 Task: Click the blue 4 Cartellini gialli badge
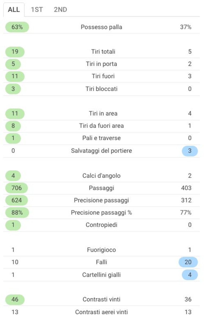[190, 275]
